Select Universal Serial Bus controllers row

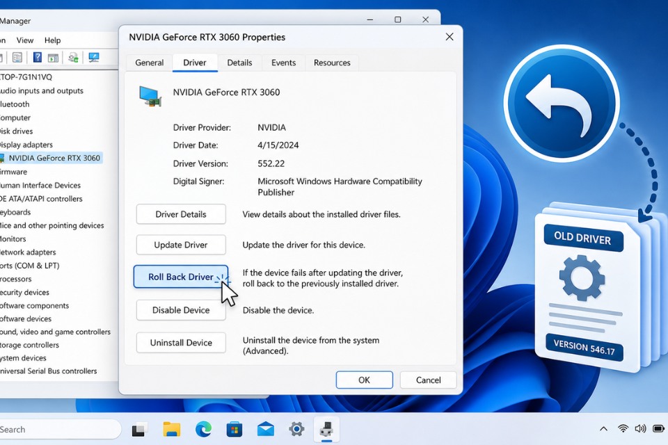(x=49, y=371)
